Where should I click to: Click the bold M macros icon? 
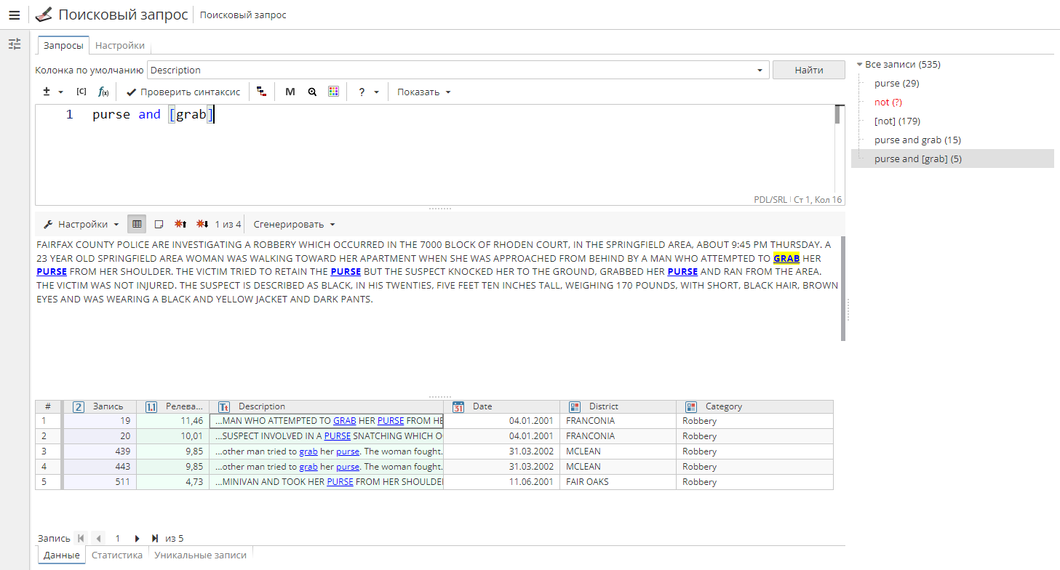pyautogui.click(x=290, y=92)
